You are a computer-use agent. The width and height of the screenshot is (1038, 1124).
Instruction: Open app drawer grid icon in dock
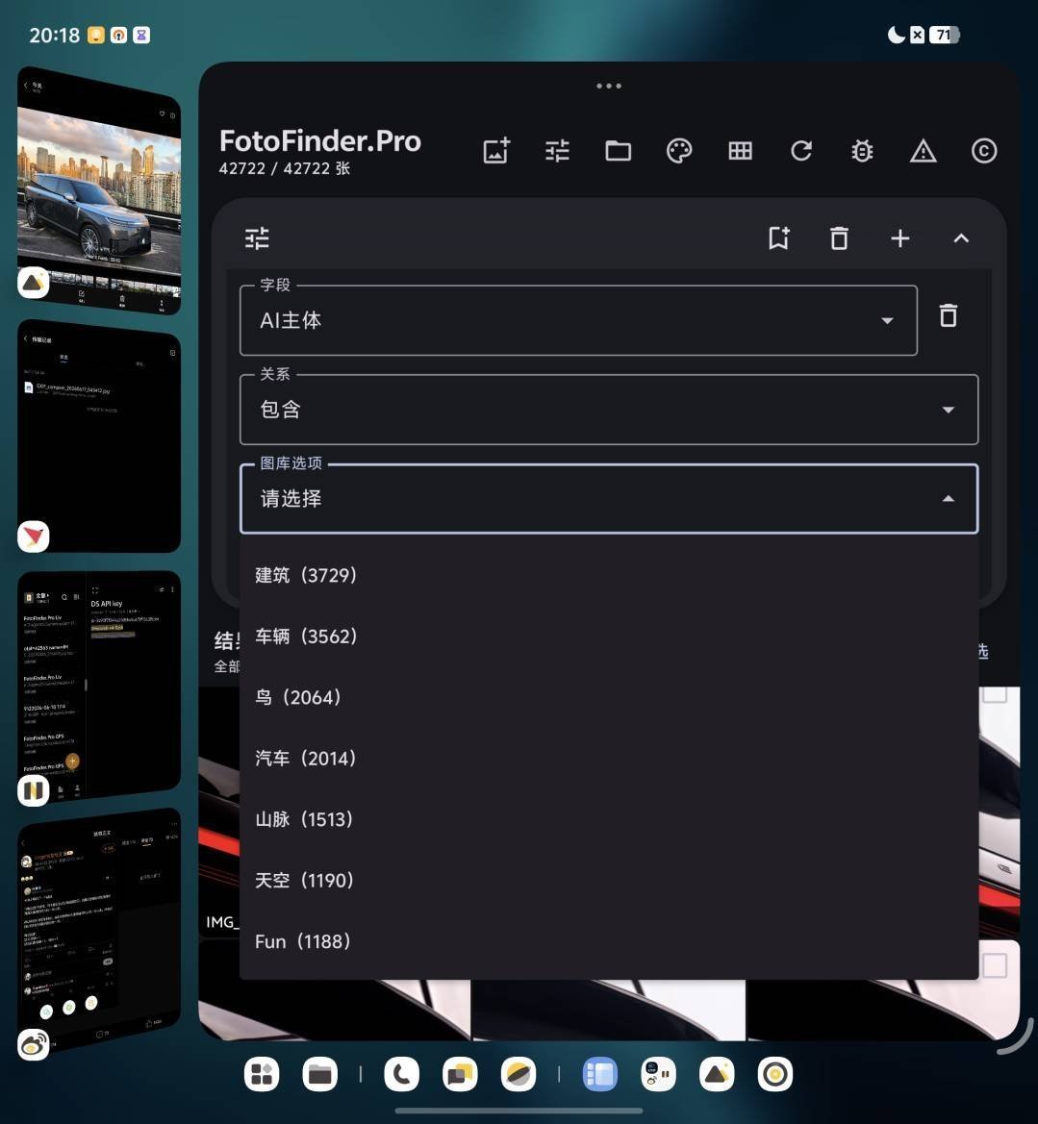coord(262,1075)
